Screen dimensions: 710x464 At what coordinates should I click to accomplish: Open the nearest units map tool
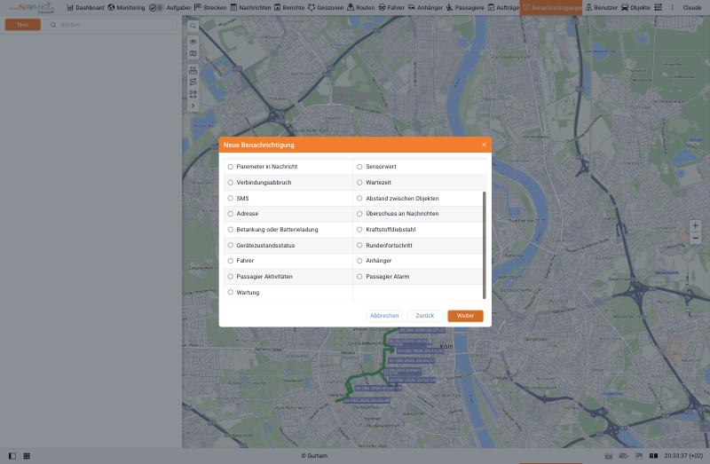pos(193,94)
